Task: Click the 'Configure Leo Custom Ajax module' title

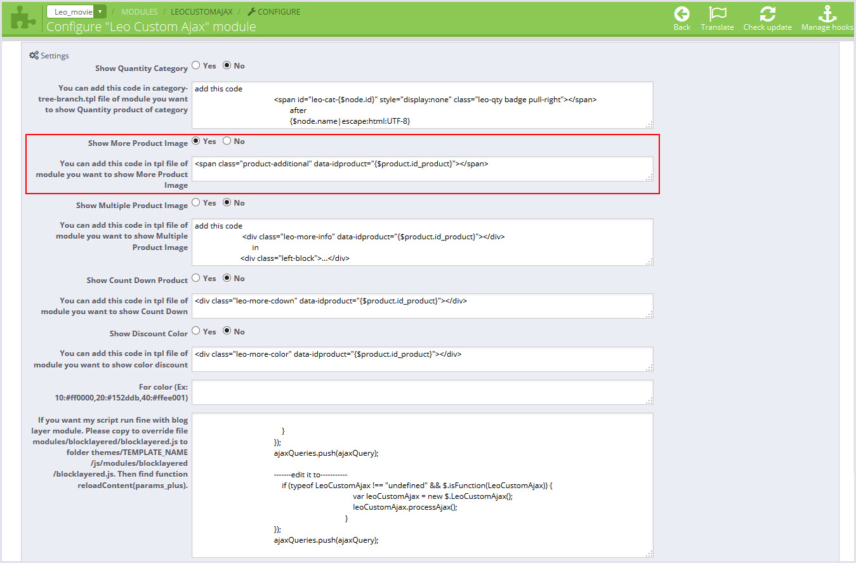Action: (151, 27)
